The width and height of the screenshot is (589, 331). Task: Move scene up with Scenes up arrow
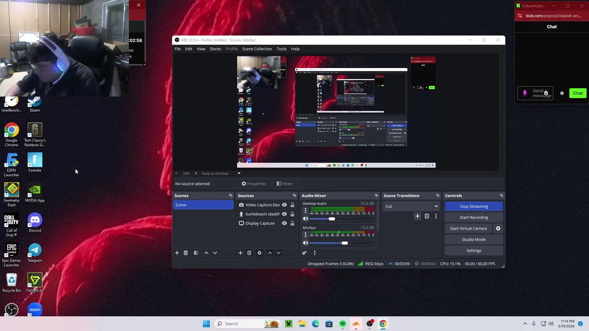[206, 253]
